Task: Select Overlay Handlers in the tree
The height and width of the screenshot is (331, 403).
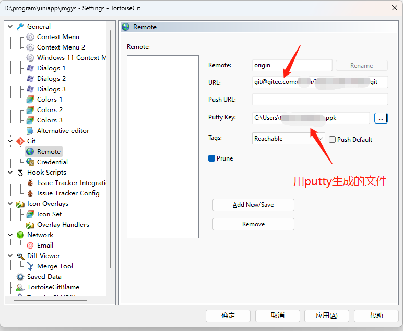Action: 63,225
